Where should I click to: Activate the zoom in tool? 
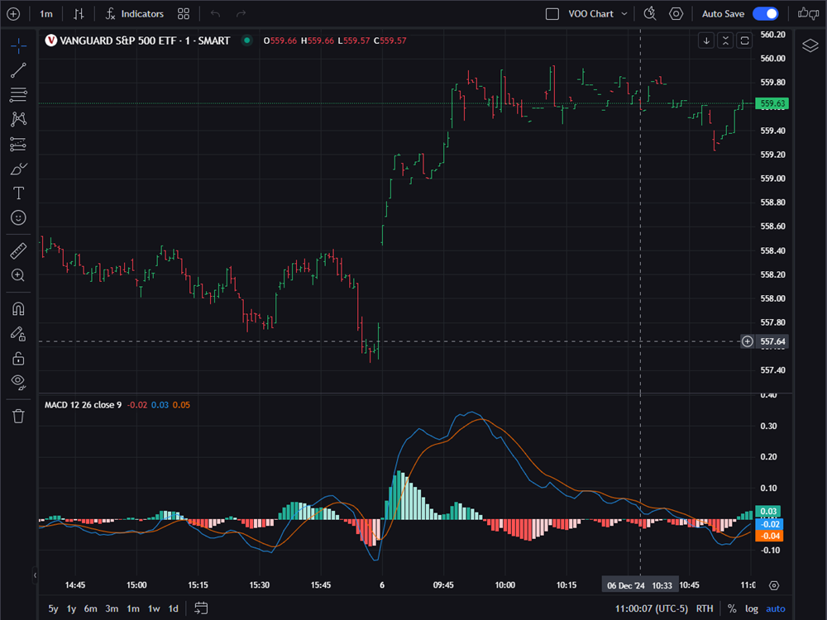click(18, 275)
